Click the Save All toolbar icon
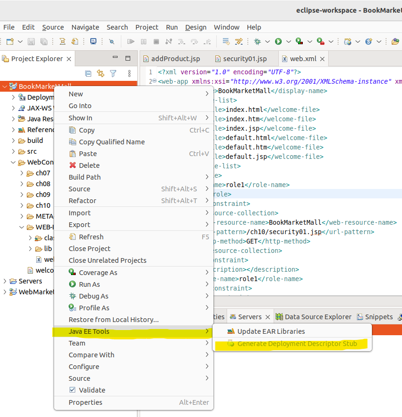The width and height of the screenshot is (402, 417). click(44, 41)
